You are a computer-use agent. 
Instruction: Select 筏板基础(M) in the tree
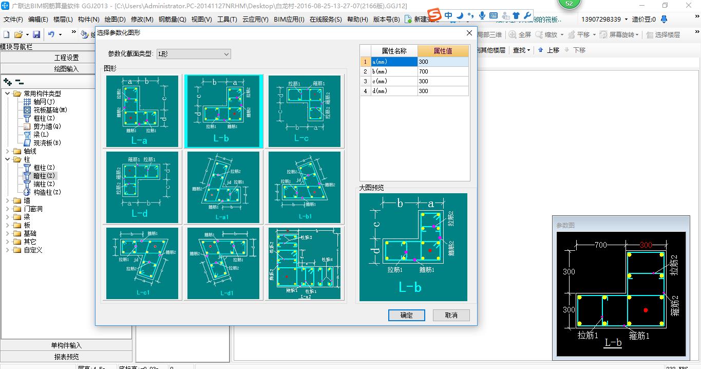(x=50, y=110)
